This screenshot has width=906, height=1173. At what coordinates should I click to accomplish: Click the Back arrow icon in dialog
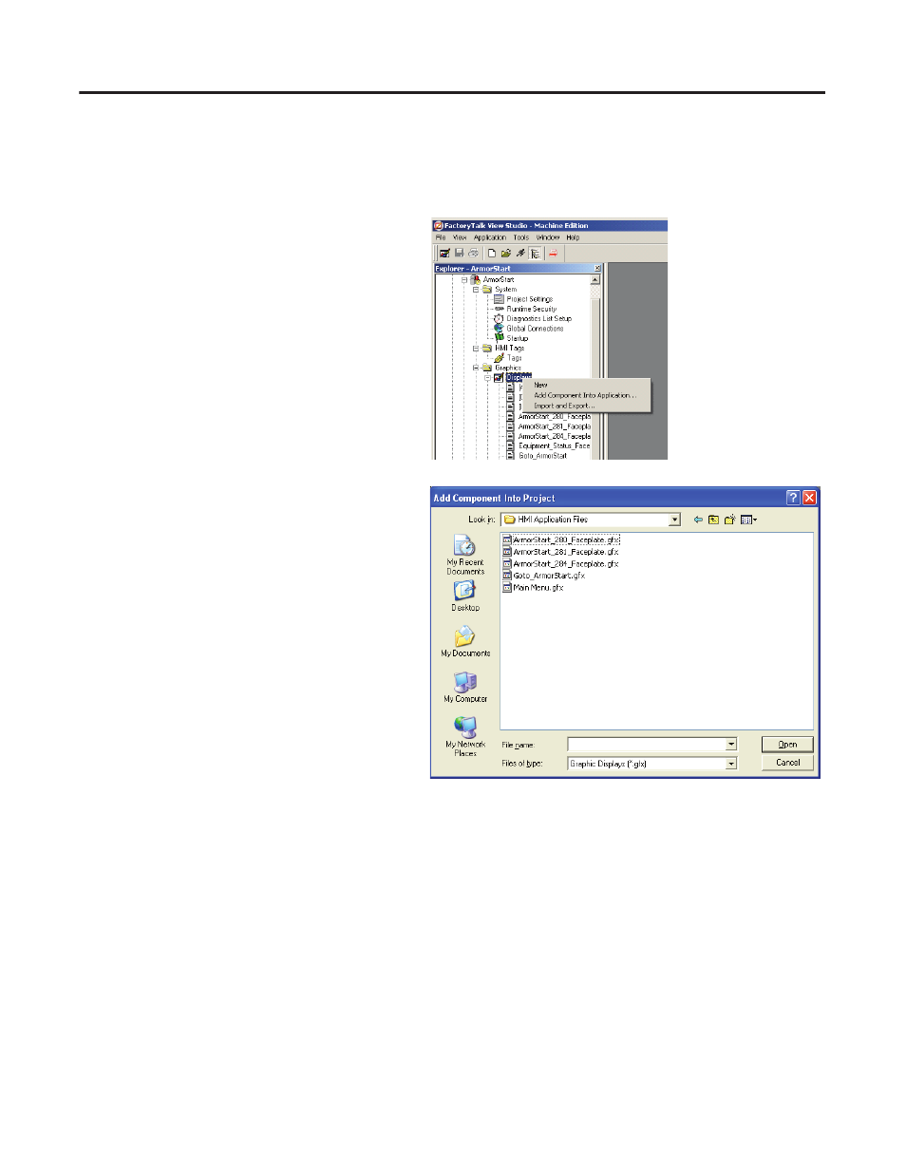click(x=698, y=520)
